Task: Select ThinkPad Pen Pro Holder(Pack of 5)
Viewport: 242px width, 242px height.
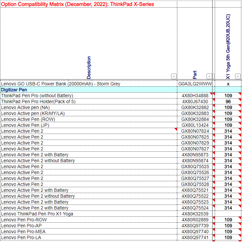Action: (89, 101)
